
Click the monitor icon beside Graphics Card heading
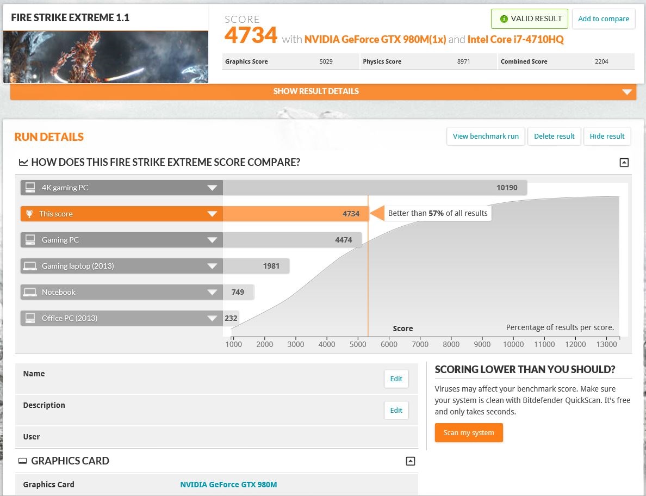[23, 461]
